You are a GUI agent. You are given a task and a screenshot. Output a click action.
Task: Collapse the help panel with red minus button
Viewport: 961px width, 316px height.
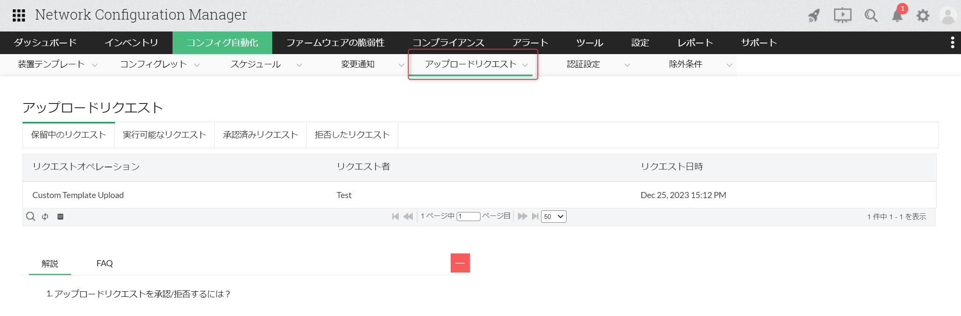pos(460,263)
